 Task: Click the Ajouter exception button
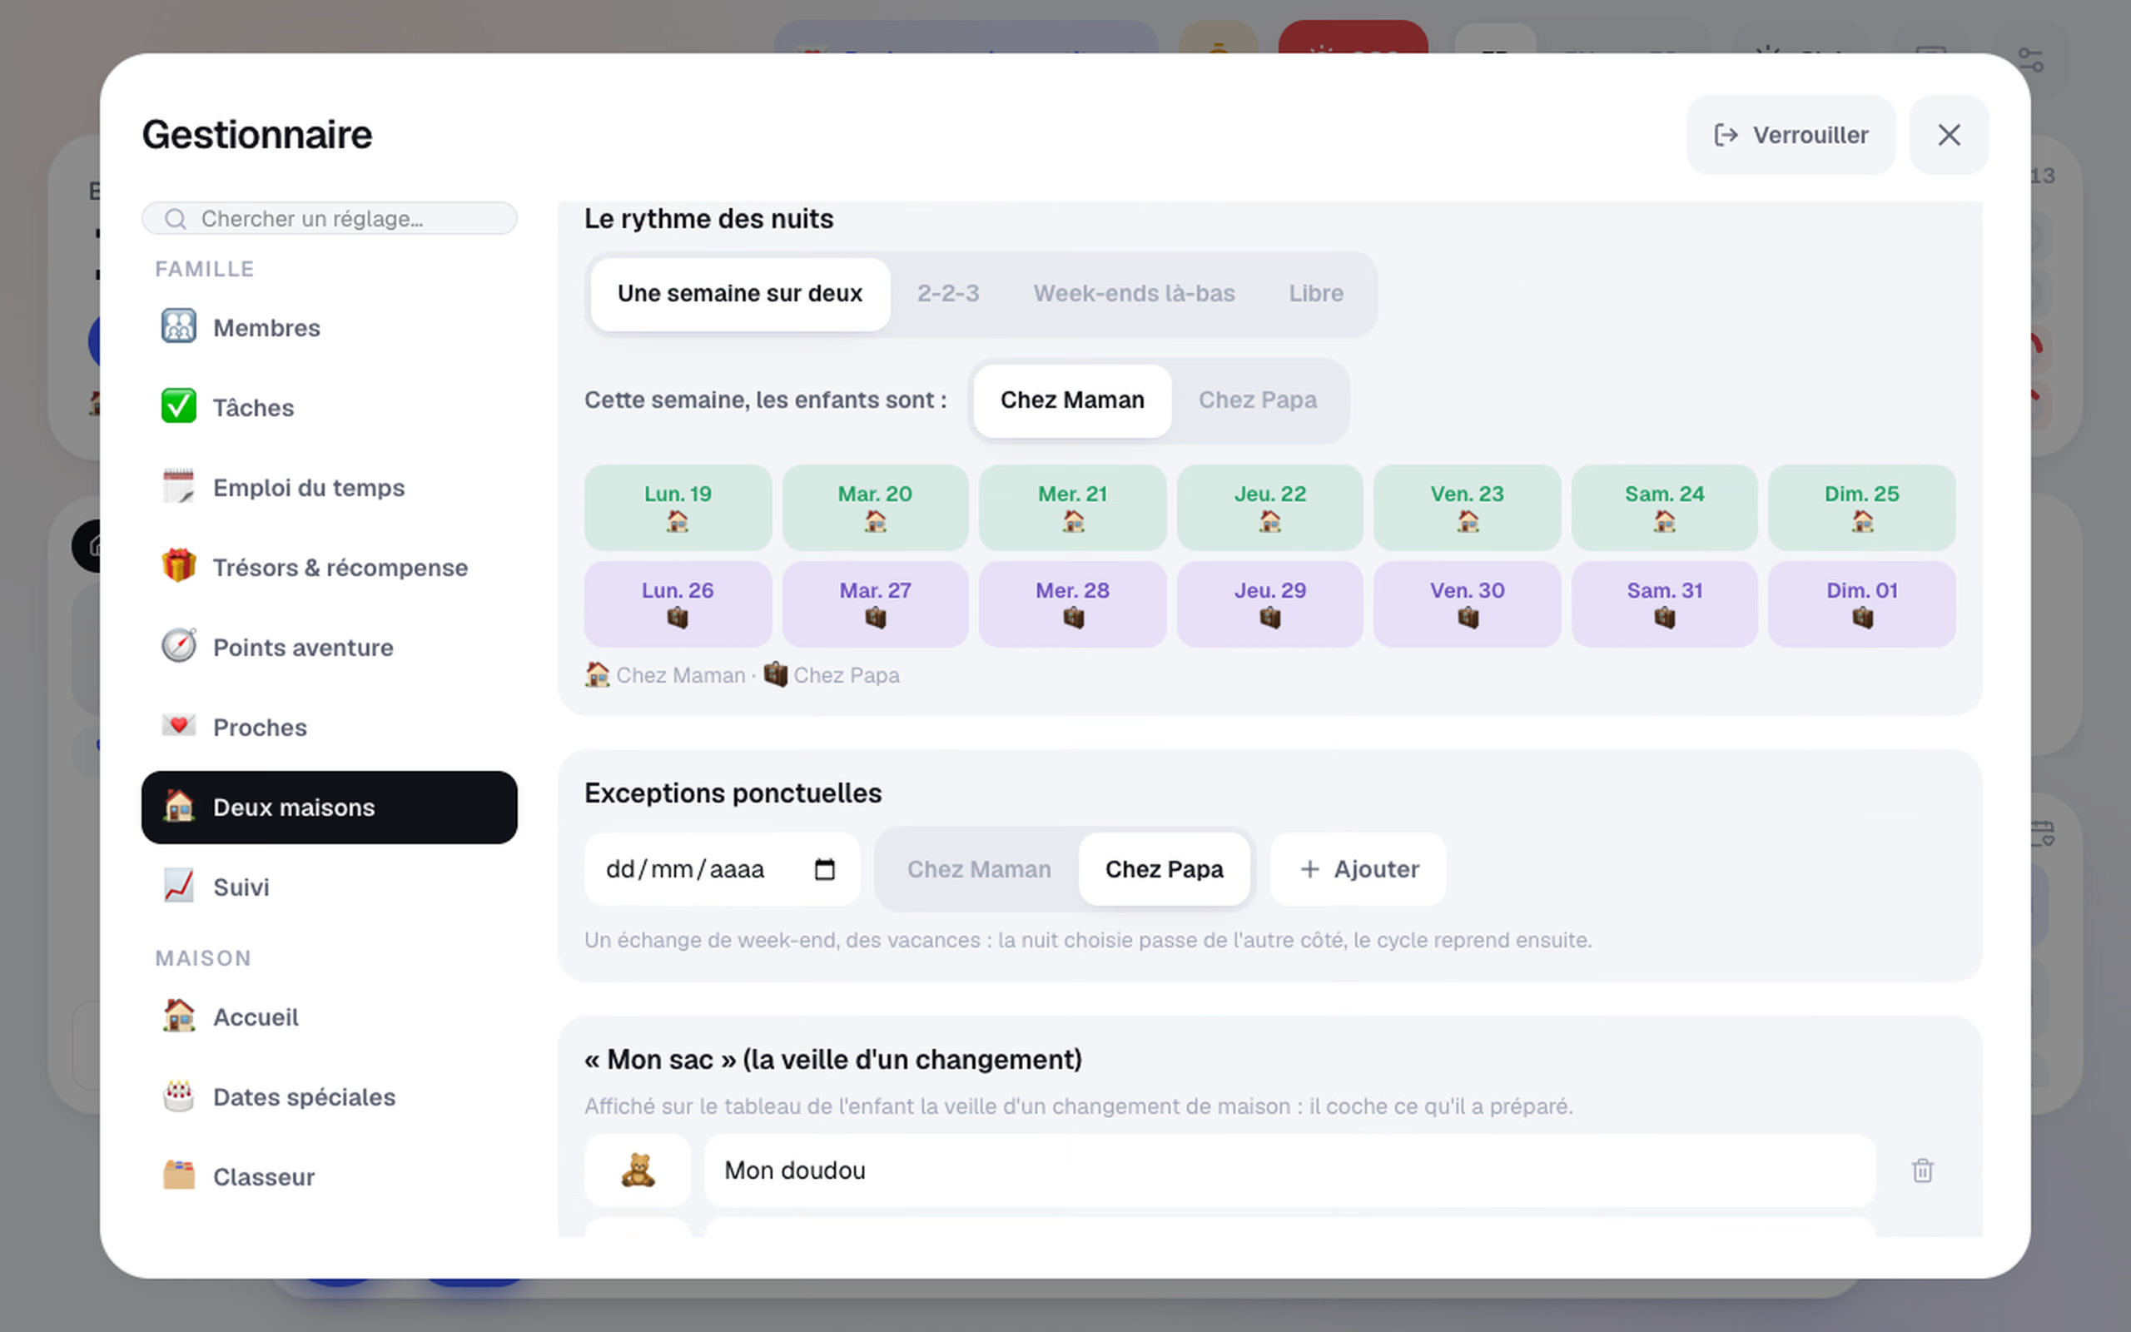pos(1358,869)
